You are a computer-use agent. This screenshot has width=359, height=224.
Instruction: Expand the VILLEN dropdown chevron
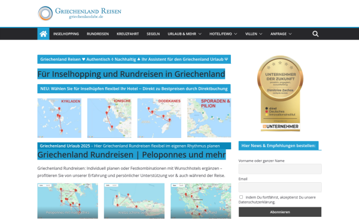[260, 34]
